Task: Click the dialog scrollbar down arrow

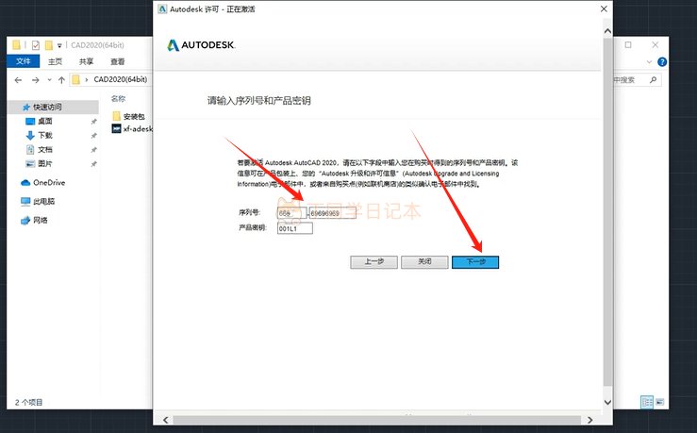Action: click(x=607, y=402)
